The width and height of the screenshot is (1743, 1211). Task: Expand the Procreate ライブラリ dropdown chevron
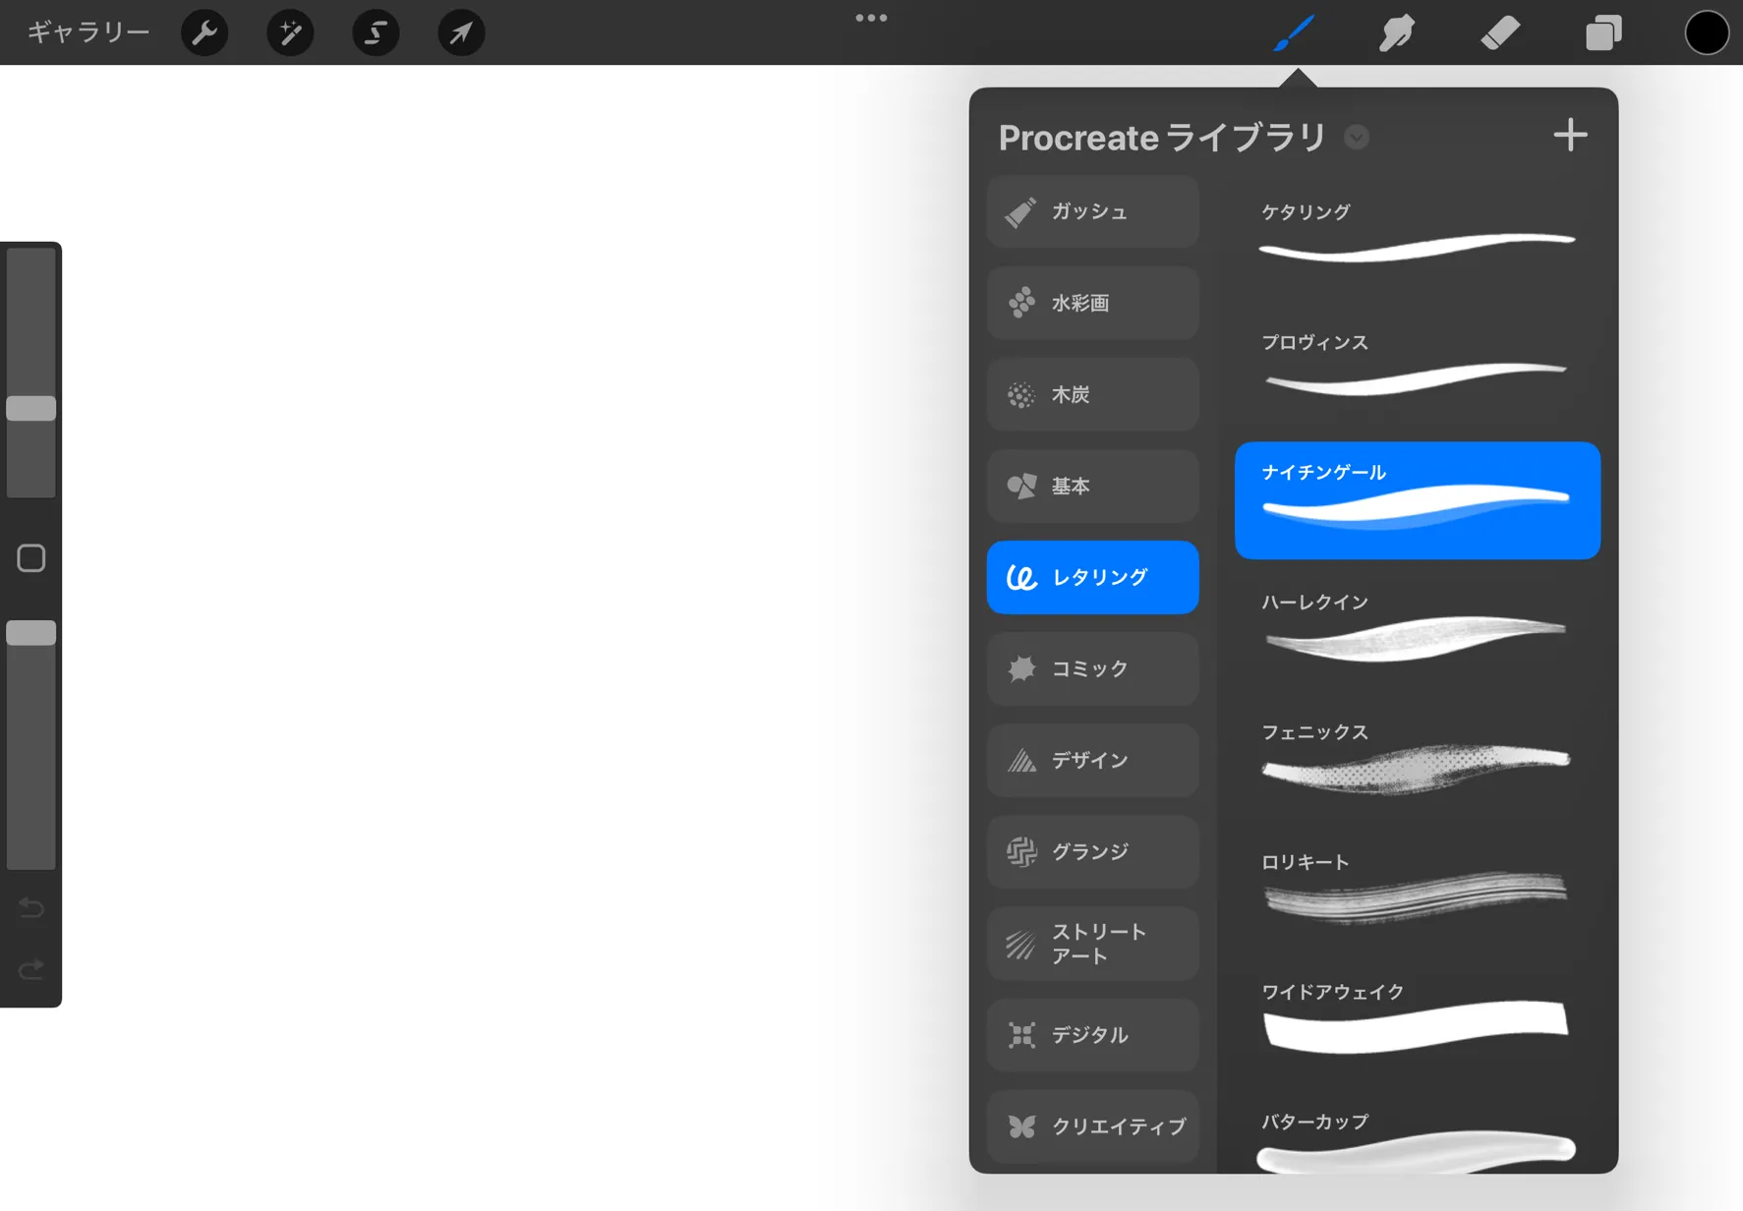pyautogui.click(x=1357, y=137)
